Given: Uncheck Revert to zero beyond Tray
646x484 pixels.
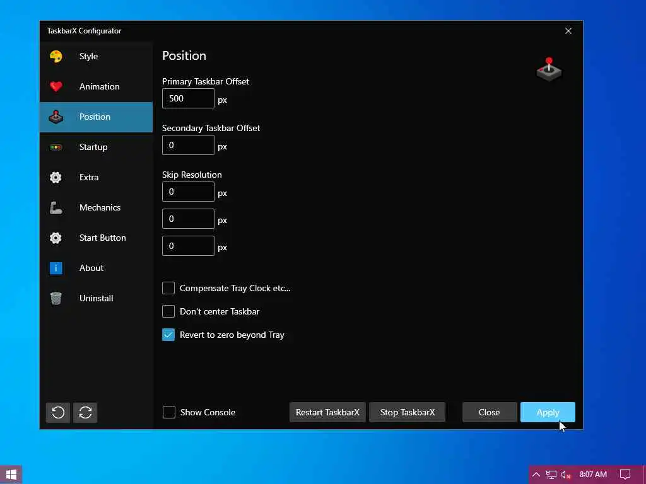Looking at the screenshot, I should tap(168, 335).
